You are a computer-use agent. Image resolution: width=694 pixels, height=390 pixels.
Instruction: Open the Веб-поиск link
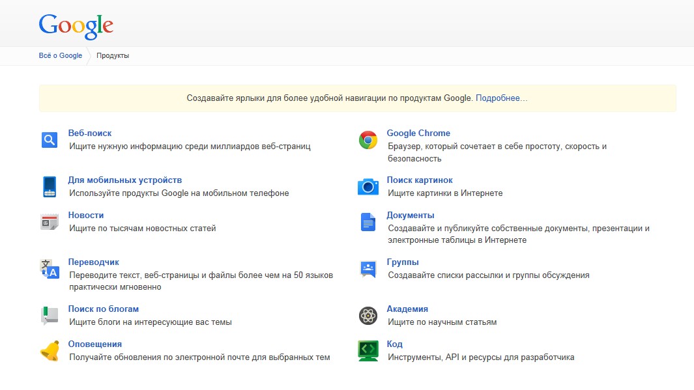(90, 133)
